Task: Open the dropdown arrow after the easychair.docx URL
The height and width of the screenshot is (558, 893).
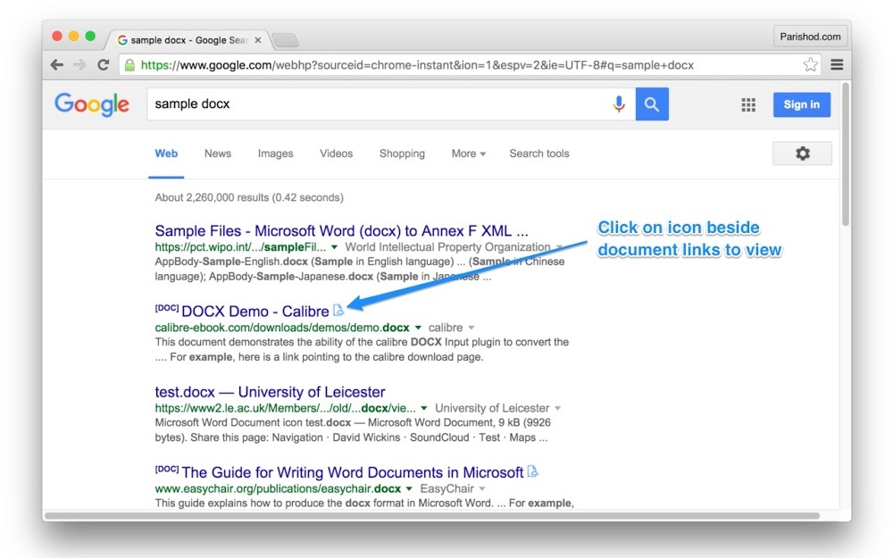Action: pyautogui.click(x=409, y=489)
